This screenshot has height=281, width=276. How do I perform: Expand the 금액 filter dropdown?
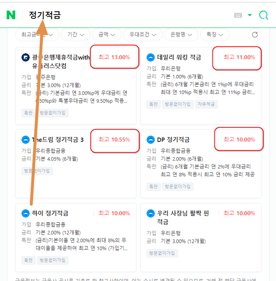[107, 35]
